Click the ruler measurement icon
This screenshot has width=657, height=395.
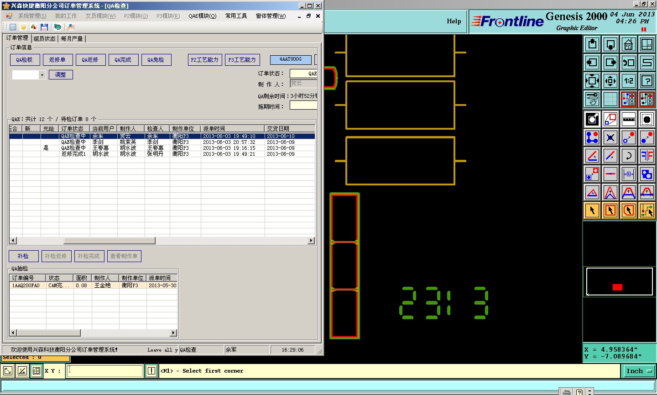(x=629, y=119)
